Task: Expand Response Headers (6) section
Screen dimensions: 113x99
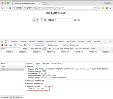Action: click(x=26, y=81)
